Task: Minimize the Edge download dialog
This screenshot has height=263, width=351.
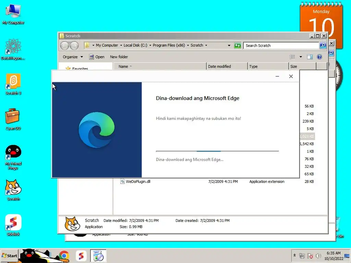Action: click(277, 76)
